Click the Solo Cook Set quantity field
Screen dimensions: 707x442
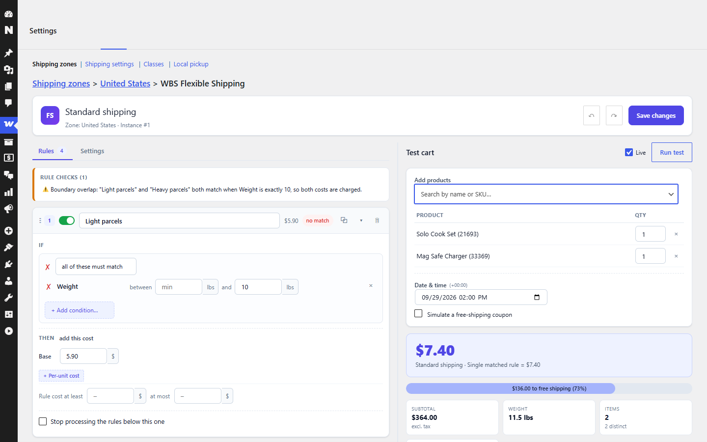tap(651, 234)
